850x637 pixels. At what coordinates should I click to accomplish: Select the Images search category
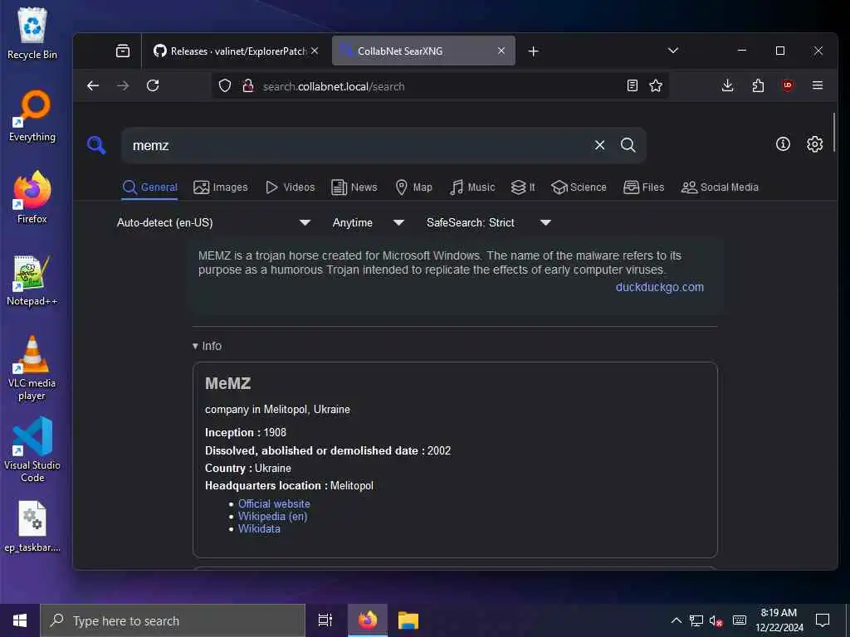click(x=221, y=187)
